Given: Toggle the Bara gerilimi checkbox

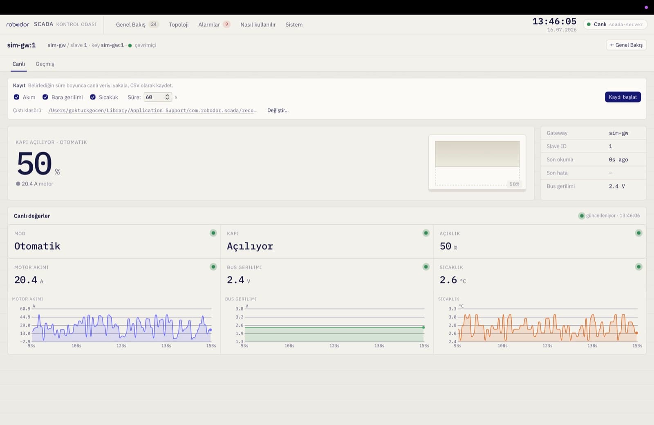Looking at the screenshot, I should pos(45,97).
